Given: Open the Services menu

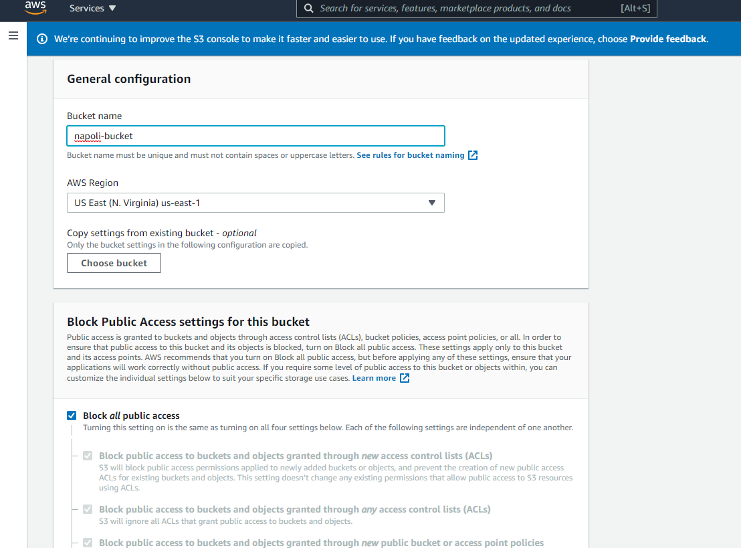Looking at the screenshot, I should tap(86, 8).
